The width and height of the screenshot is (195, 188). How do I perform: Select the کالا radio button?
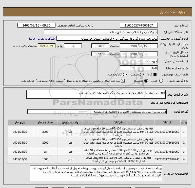[x=155, y=74]
